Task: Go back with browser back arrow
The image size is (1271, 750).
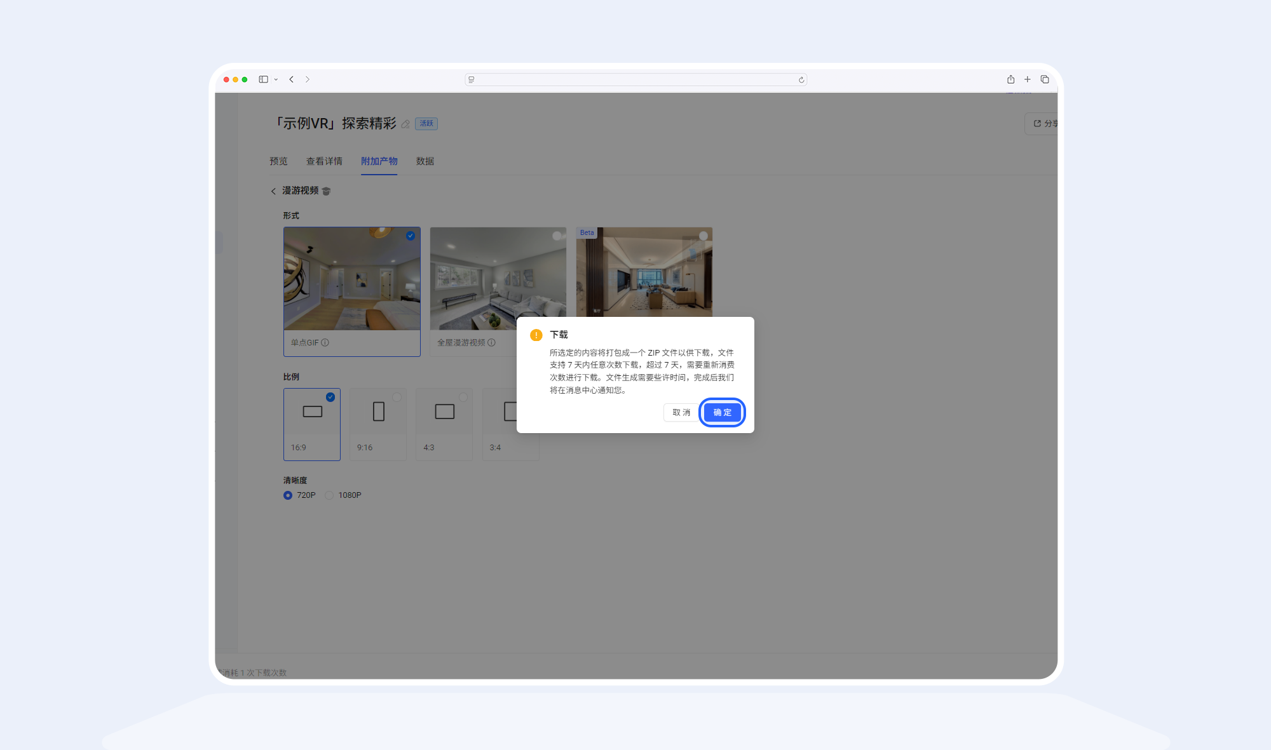Action: click(291, 79)
